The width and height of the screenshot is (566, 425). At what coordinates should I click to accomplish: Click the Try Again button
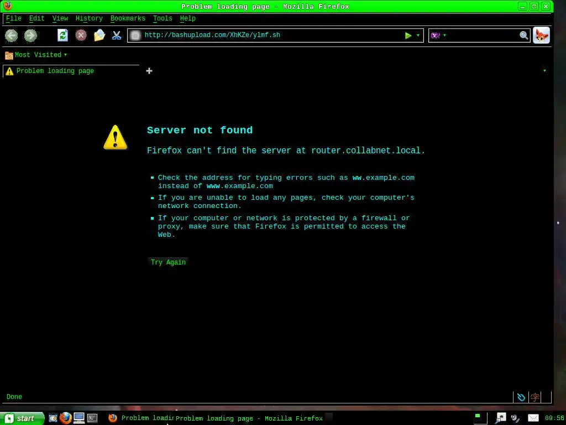[x=168, y=262]
